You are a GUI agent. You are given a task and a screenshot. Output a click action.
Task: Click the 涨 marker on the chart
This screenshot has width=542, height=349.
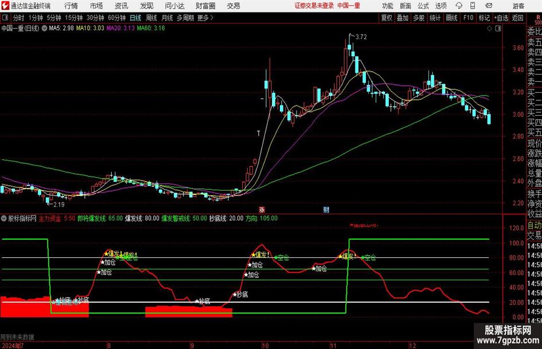click(x=262, y=209)
